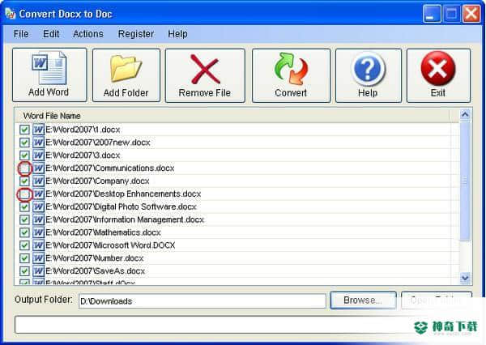Image resolution: width=486 pixels, height=345 pixels.
Task: Uncheck the Mathematics.docx checkbox
Action: coord(24,232)
